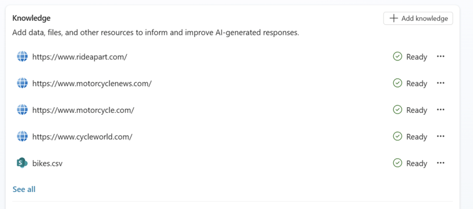
Task: Open the https://www.motorcycle.com/ knowledge item
Action: point(83,110)
